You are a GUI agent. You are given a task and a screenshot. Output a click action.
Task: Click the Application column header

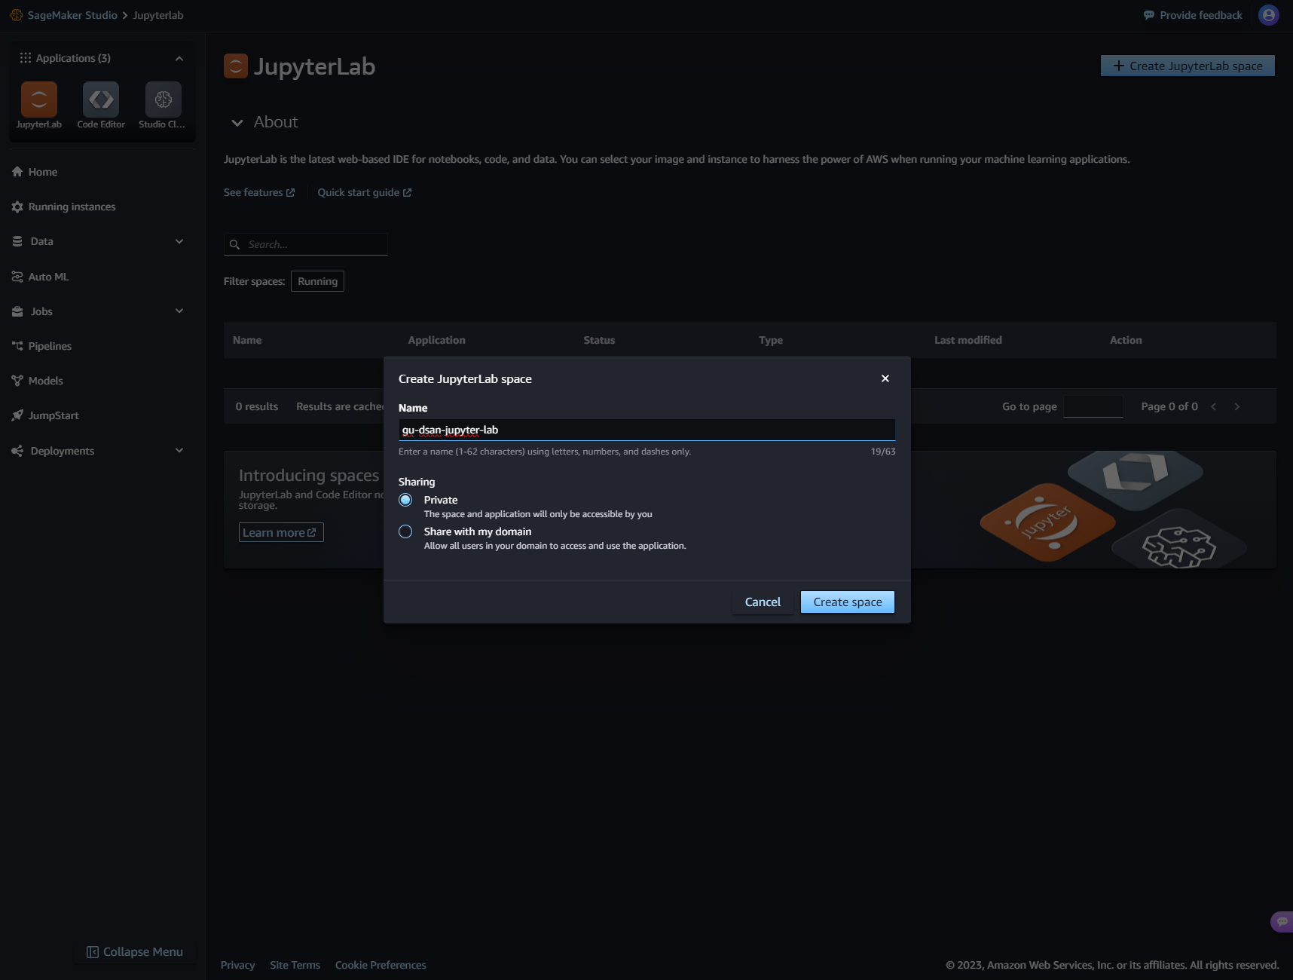click(x=436, y=340)
